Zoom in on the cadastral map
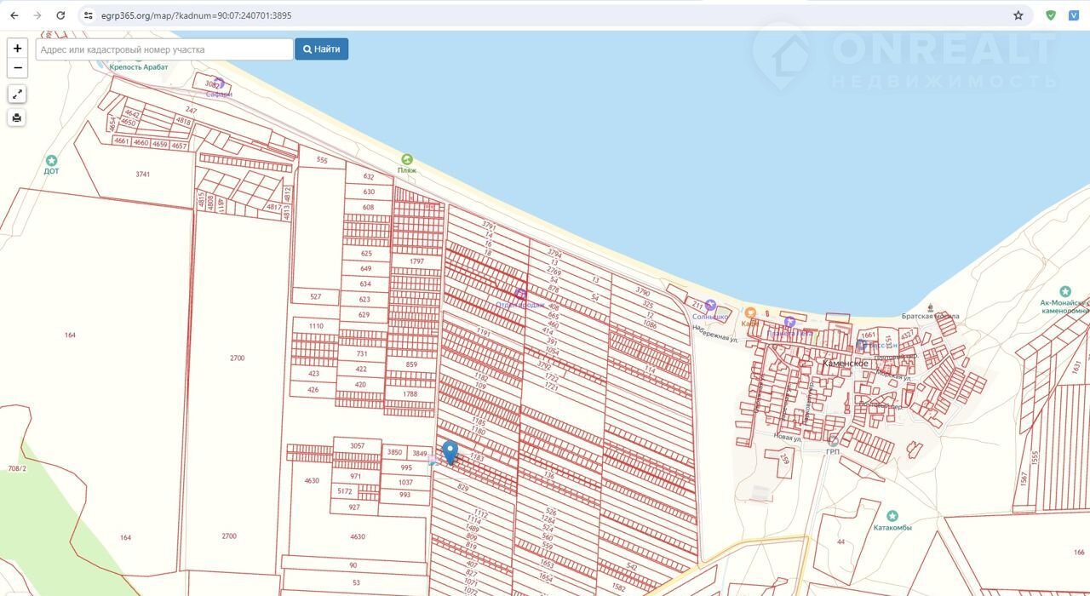 click(x=17, y=49)
